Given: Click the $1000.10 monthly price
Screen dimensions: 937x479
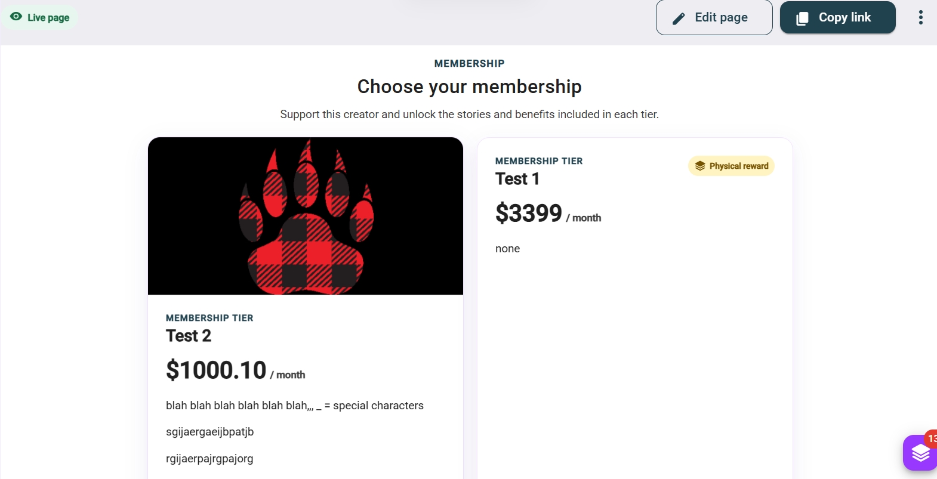Looking at the screenshot, I should (216, 370).
